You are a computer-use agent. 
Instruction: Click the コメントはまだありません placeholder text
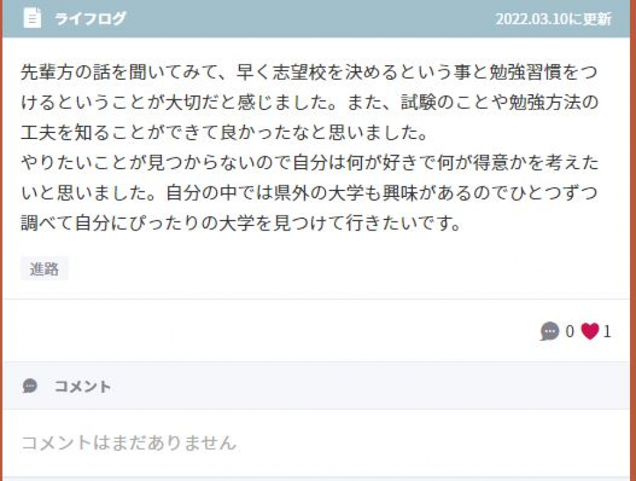coord(128,442)
